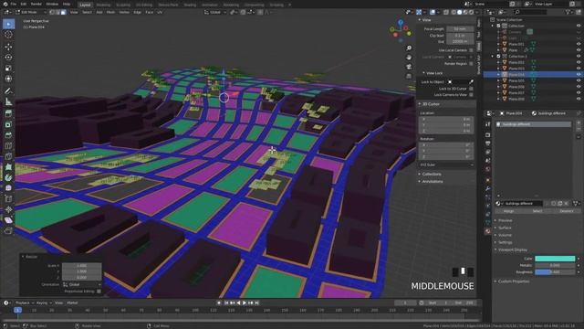584x329 pixels.
Task: Expand the Annotations panel in sidebar
Action: point(433,181)
